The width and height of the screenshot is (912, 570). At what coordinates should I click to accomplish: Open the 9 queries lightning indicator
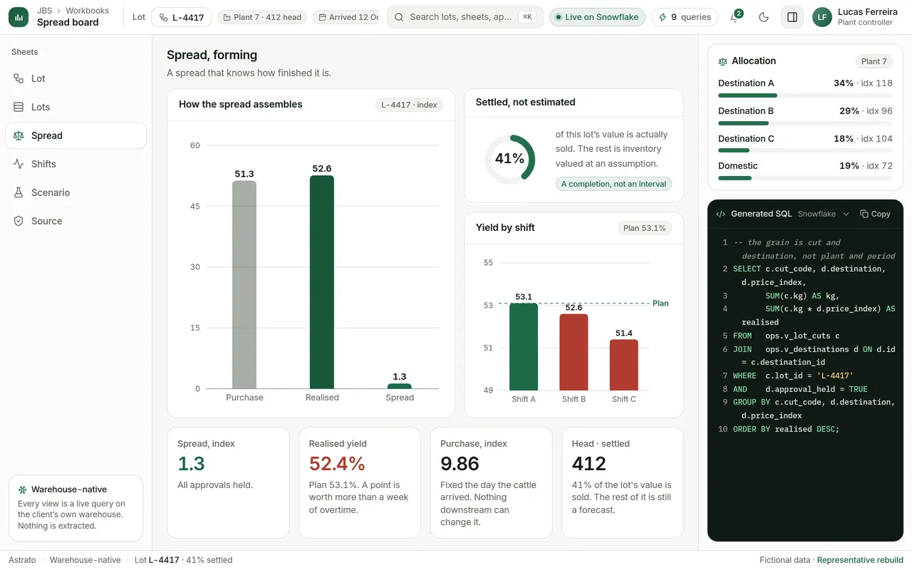click(685, 17)
